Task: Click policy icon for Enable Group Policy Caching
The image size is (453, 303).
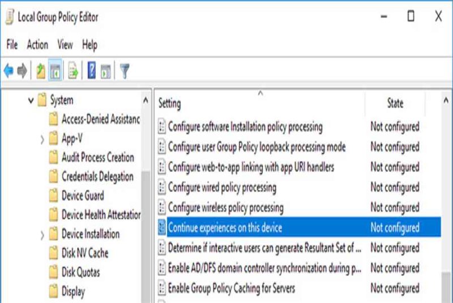Action: (x=162, y=288)
